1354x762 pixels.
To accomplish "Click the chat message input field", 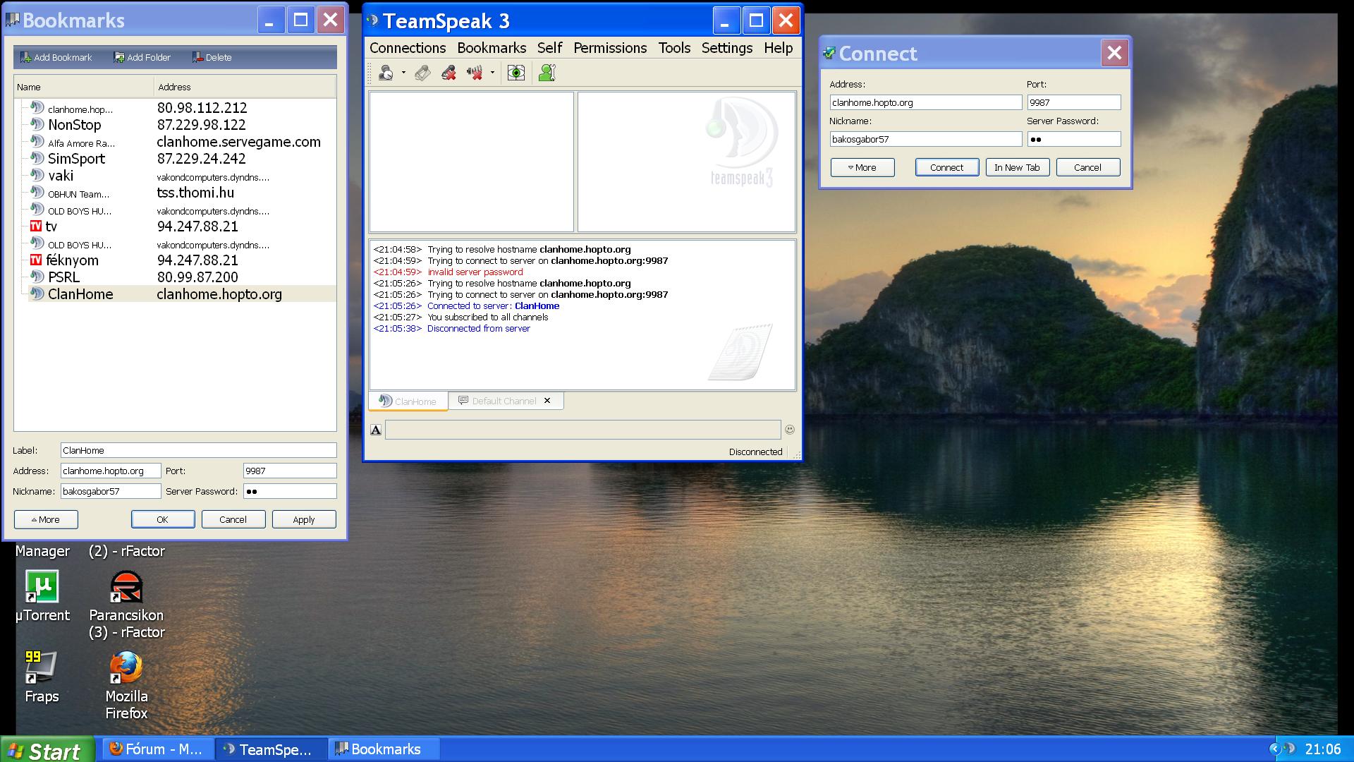I will 583,430.
